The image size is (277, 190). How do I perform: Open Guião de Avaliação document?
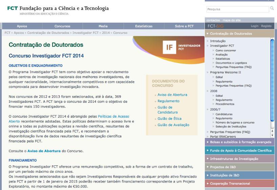173,125
